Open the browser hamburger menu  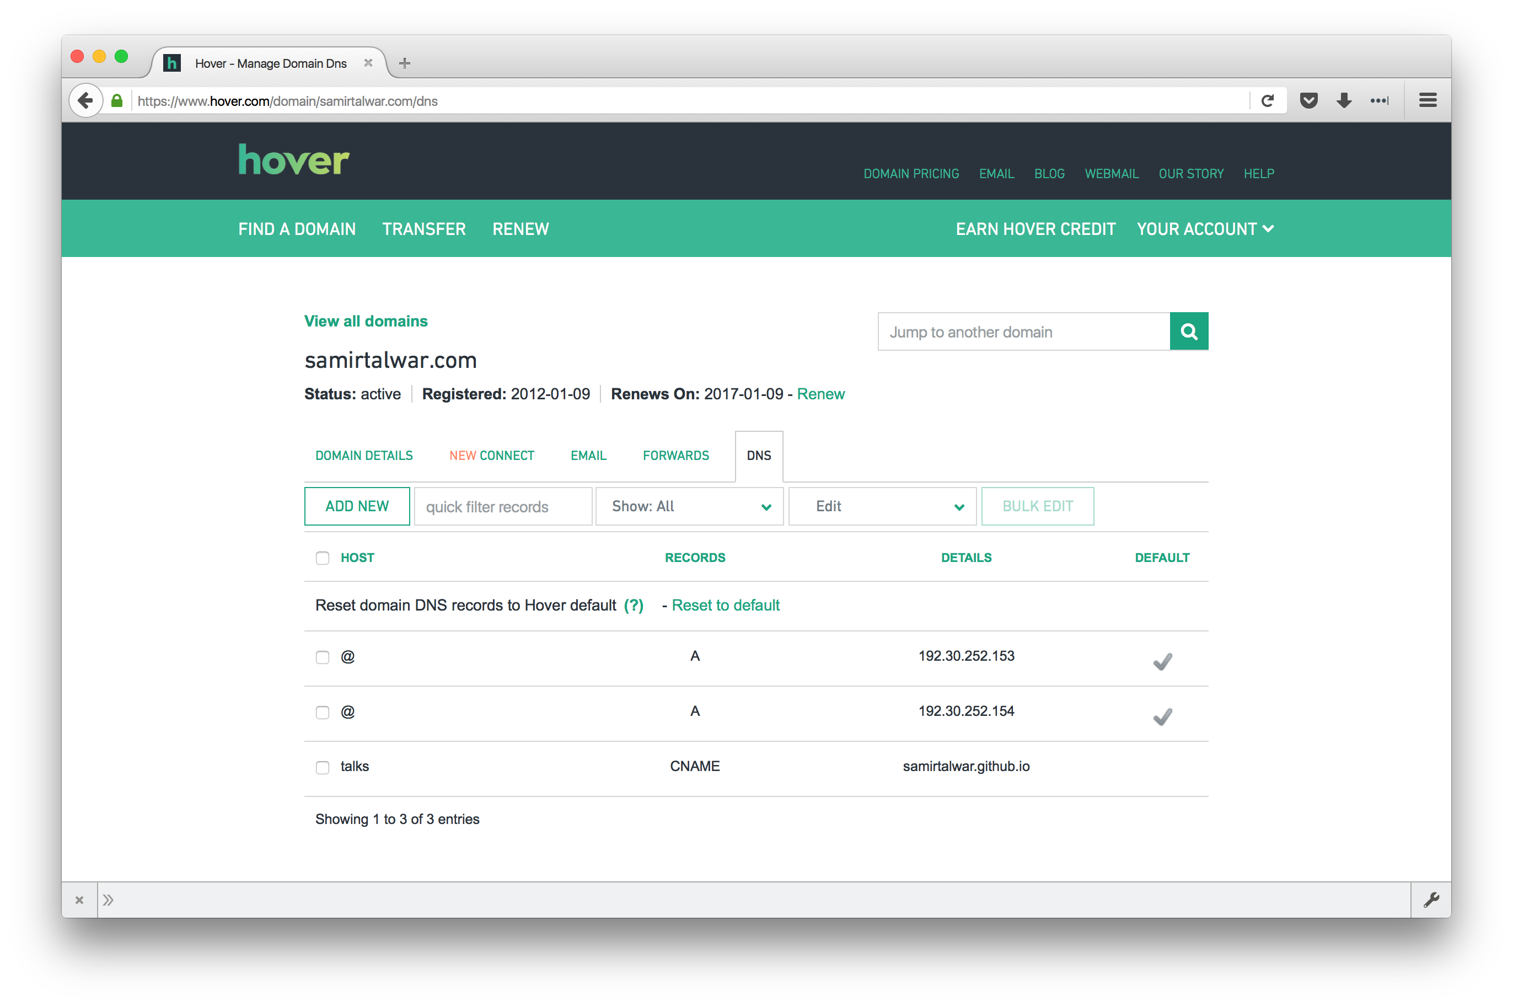pos(1427,101)
